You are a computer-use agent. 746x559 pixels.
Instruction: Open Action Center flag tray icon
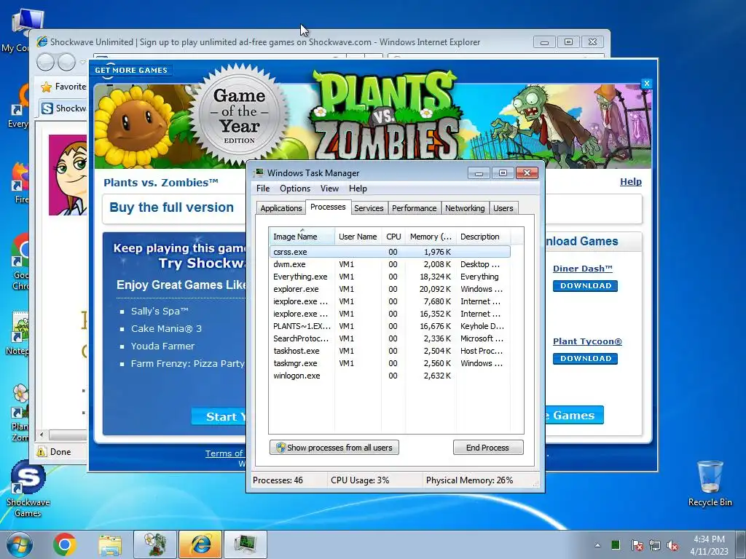pyautogui.click(x=637, y=544)
